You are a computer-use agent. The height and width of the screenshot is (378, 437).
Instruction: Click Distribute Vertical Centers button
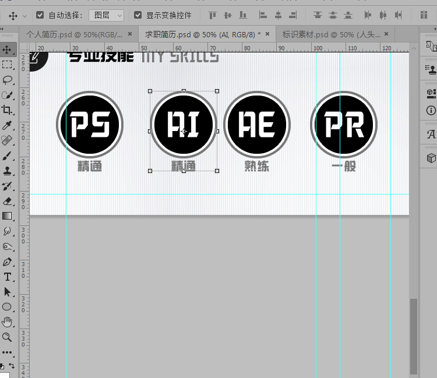point(333,15)
